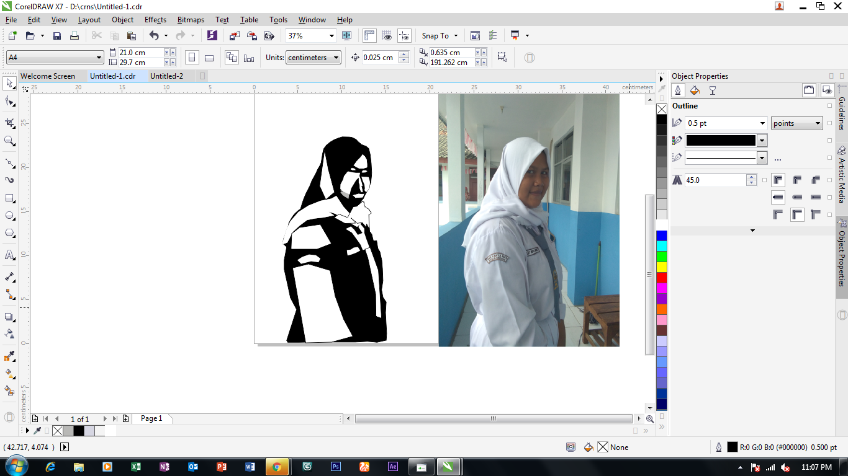Select the Shape tool in the toolbox
This screenshot has width=848, height=476.
[9, 101]
